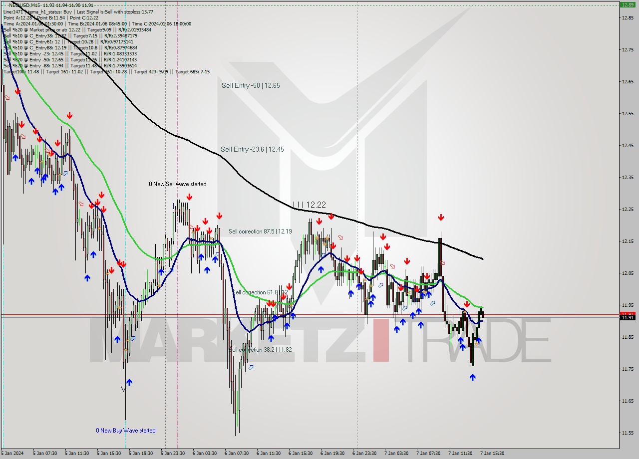Click '6 Jan 03:30' on the time axis
The height and width of the screenshot is (459, 639).
click(x=205, y=454)
